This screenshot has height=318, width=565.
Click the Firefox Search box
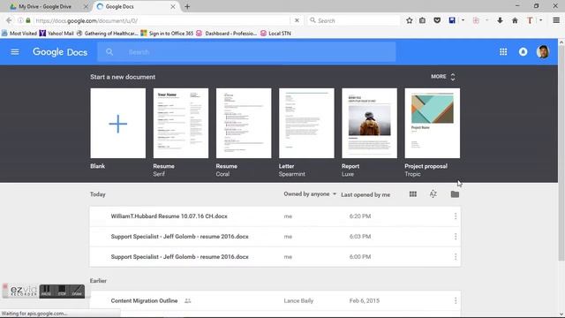[354, 20]
